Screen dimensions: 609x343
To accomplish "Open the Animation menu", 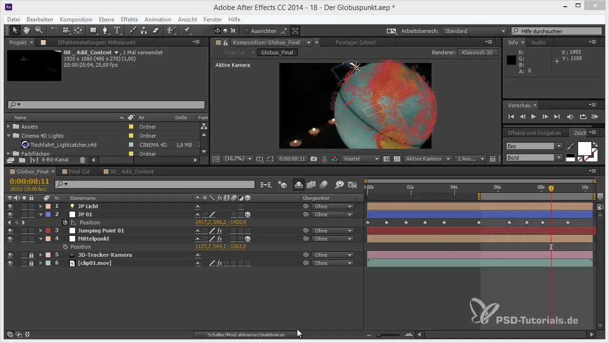I will [x=158, y=20].
